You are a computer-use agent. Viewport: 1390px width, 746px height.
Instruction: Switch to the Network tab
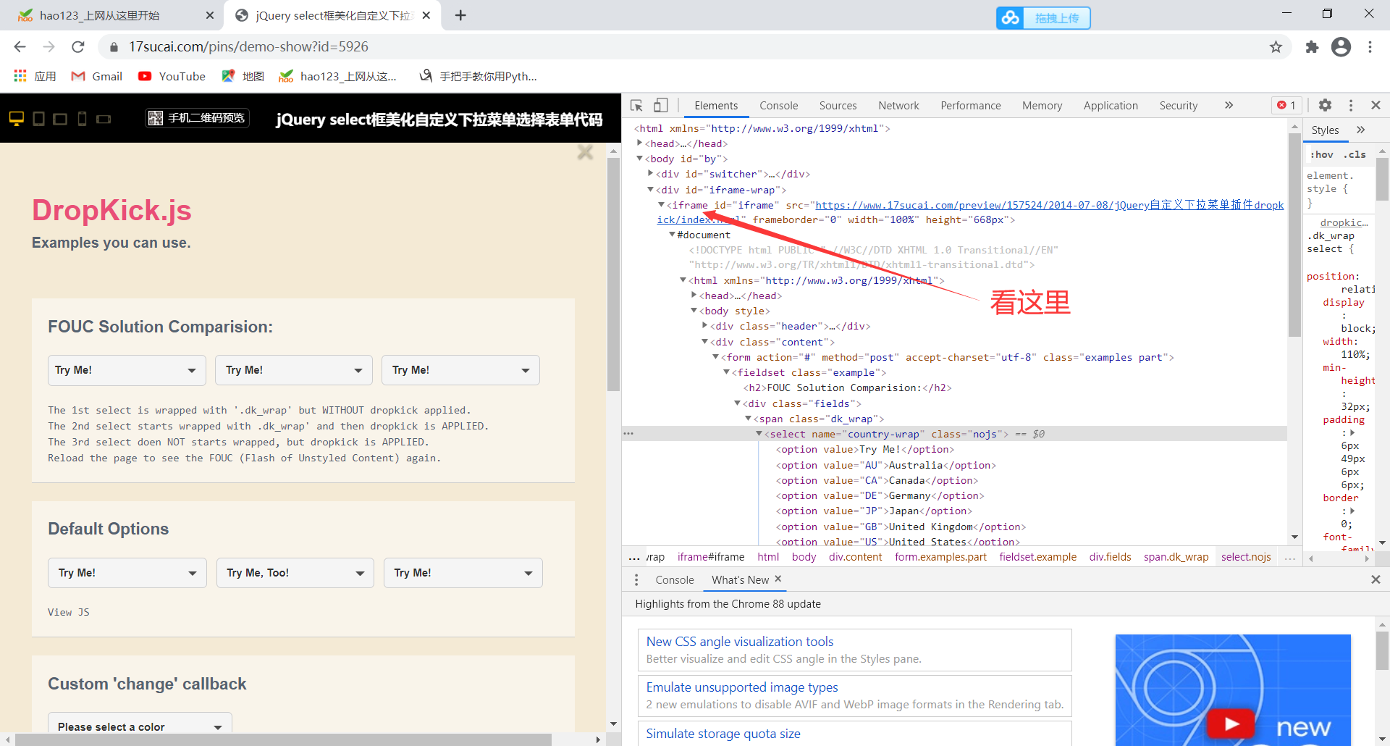898,106
